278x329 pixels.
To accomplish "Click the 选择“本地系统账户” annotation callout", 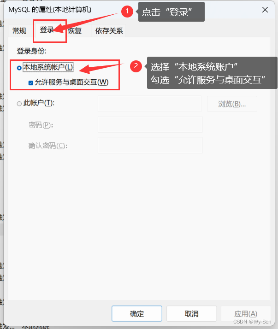I will (x=212, y=73).
